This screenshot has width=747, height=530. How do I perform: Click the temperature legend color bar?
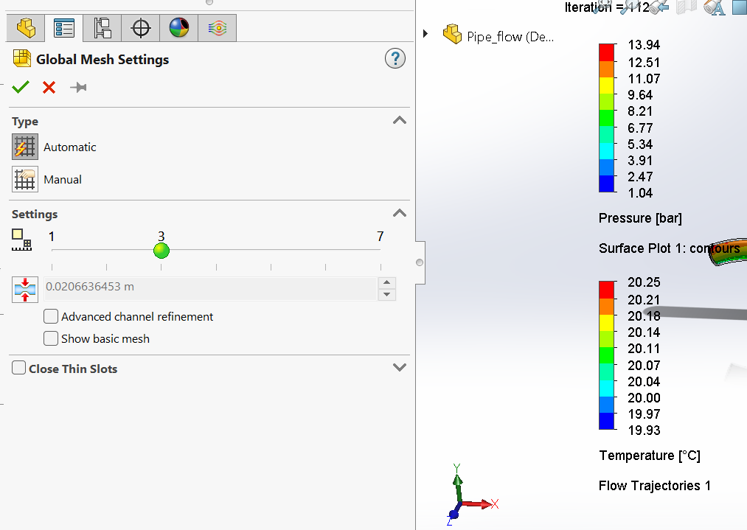coord(606,355)
